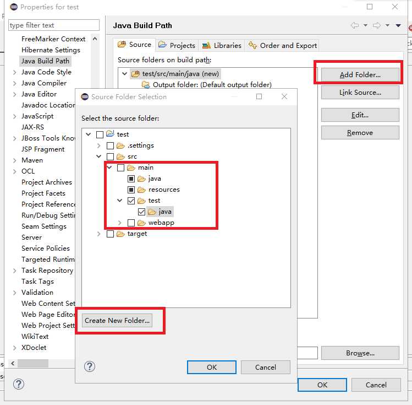Click the Forward navigation arrow icon
The image size is (412, 405).
point(377,25)
